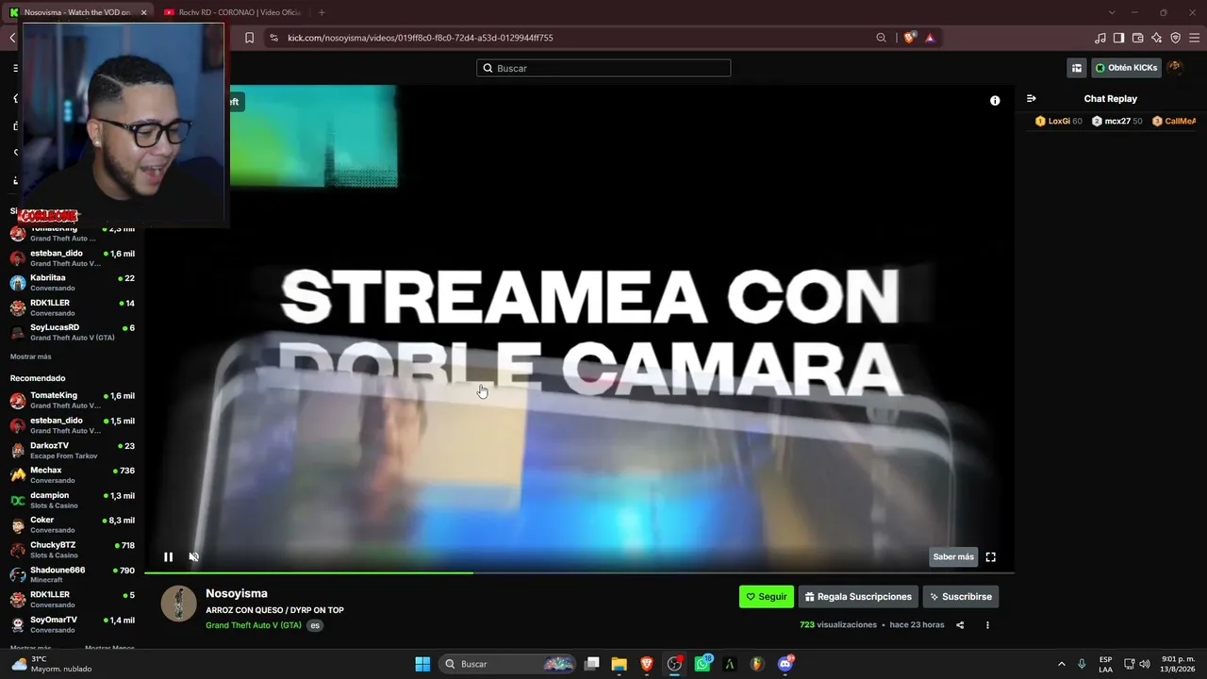1207x679 pixels.
Task: Enter fullscreen video mode
Action: coord(990,556)
